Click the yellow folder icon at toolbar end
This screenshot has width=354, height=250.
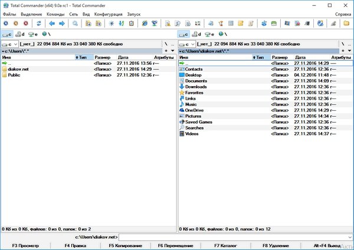pyautogui.click(x=347, y=24)
